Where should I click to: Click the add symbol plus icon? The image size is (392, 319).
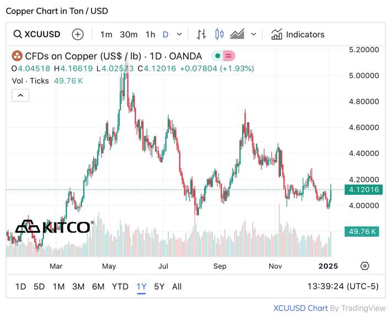78,34
